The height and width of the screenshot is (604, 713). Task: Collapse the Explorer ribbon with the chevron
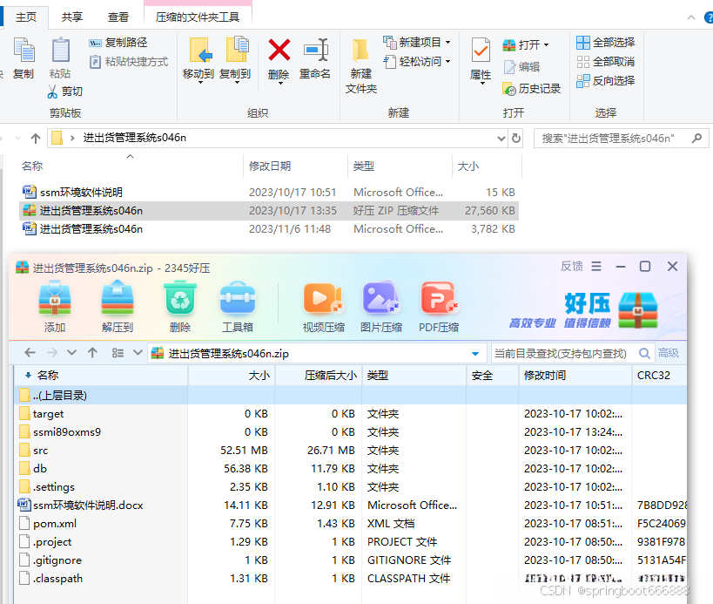691,17
